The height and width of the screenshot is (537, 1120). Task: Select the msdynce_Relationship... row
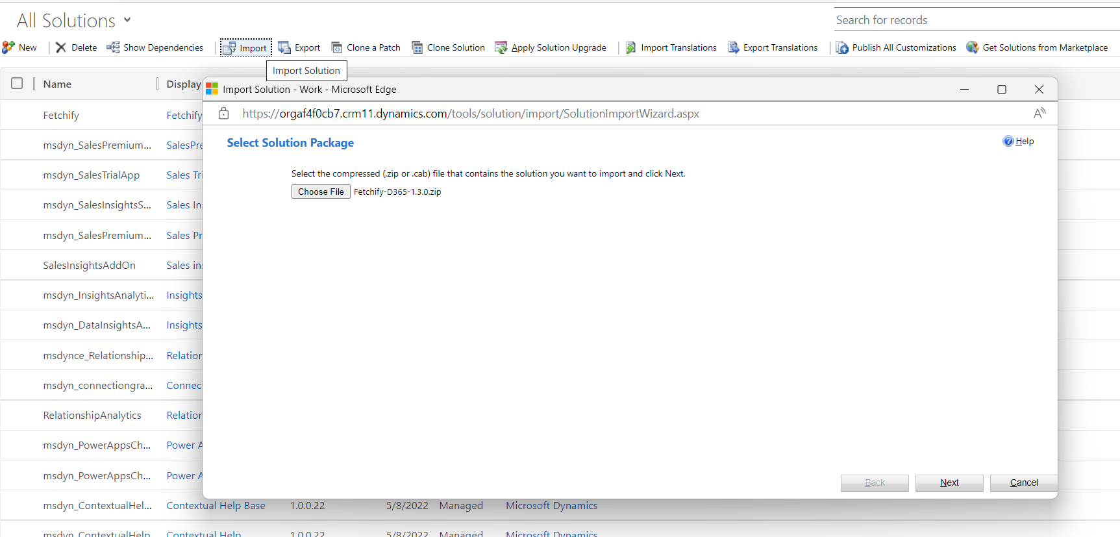[x=98, y=355]
